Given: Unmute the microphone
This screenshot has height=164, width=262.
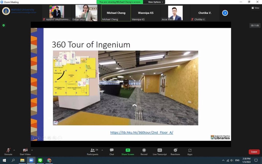Looking at the screenshot, I should tap(8, 151).
